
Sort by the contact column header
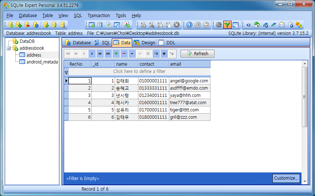click(154, 64)
